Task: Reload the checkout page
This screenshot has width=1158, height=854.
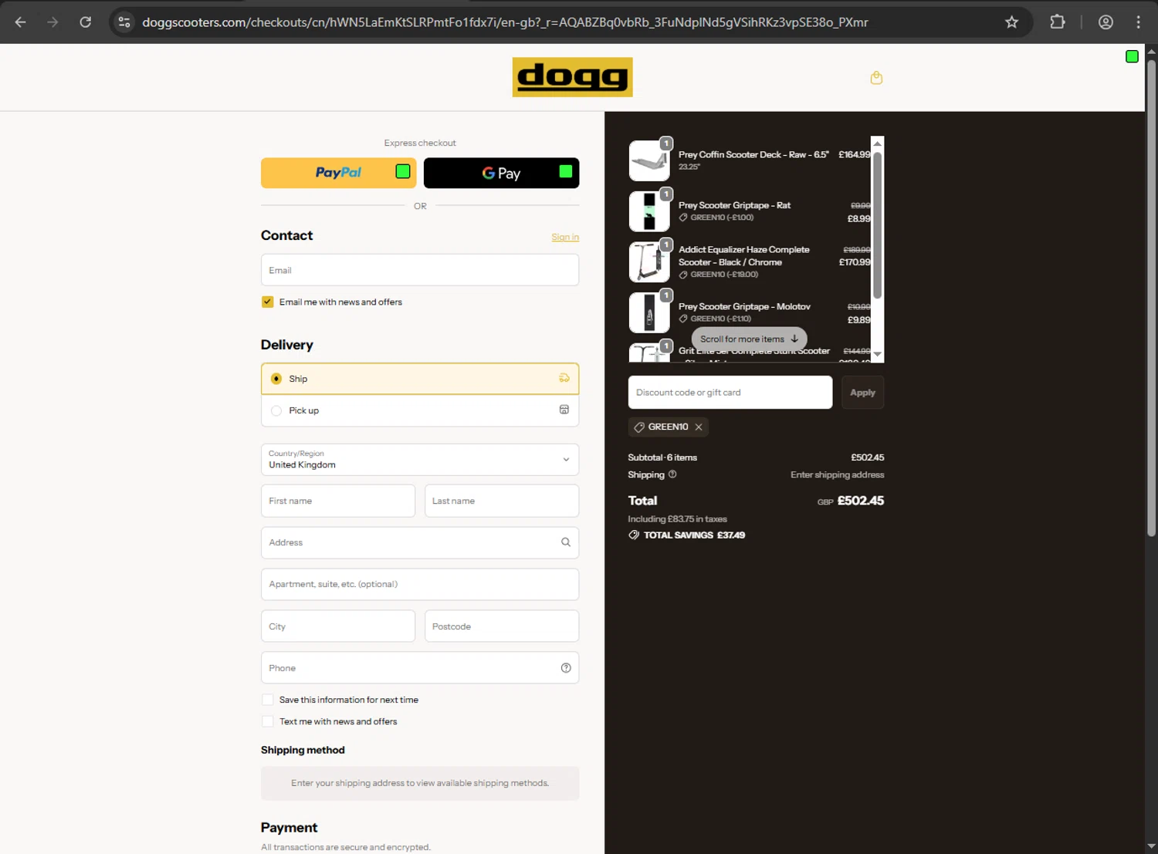Action: coord(86,22)
